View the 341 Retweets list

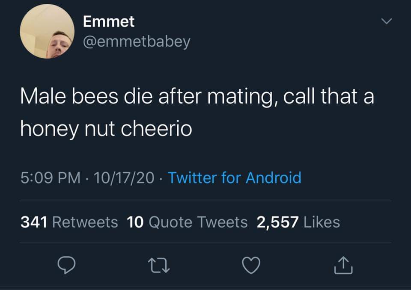(68, 222)
